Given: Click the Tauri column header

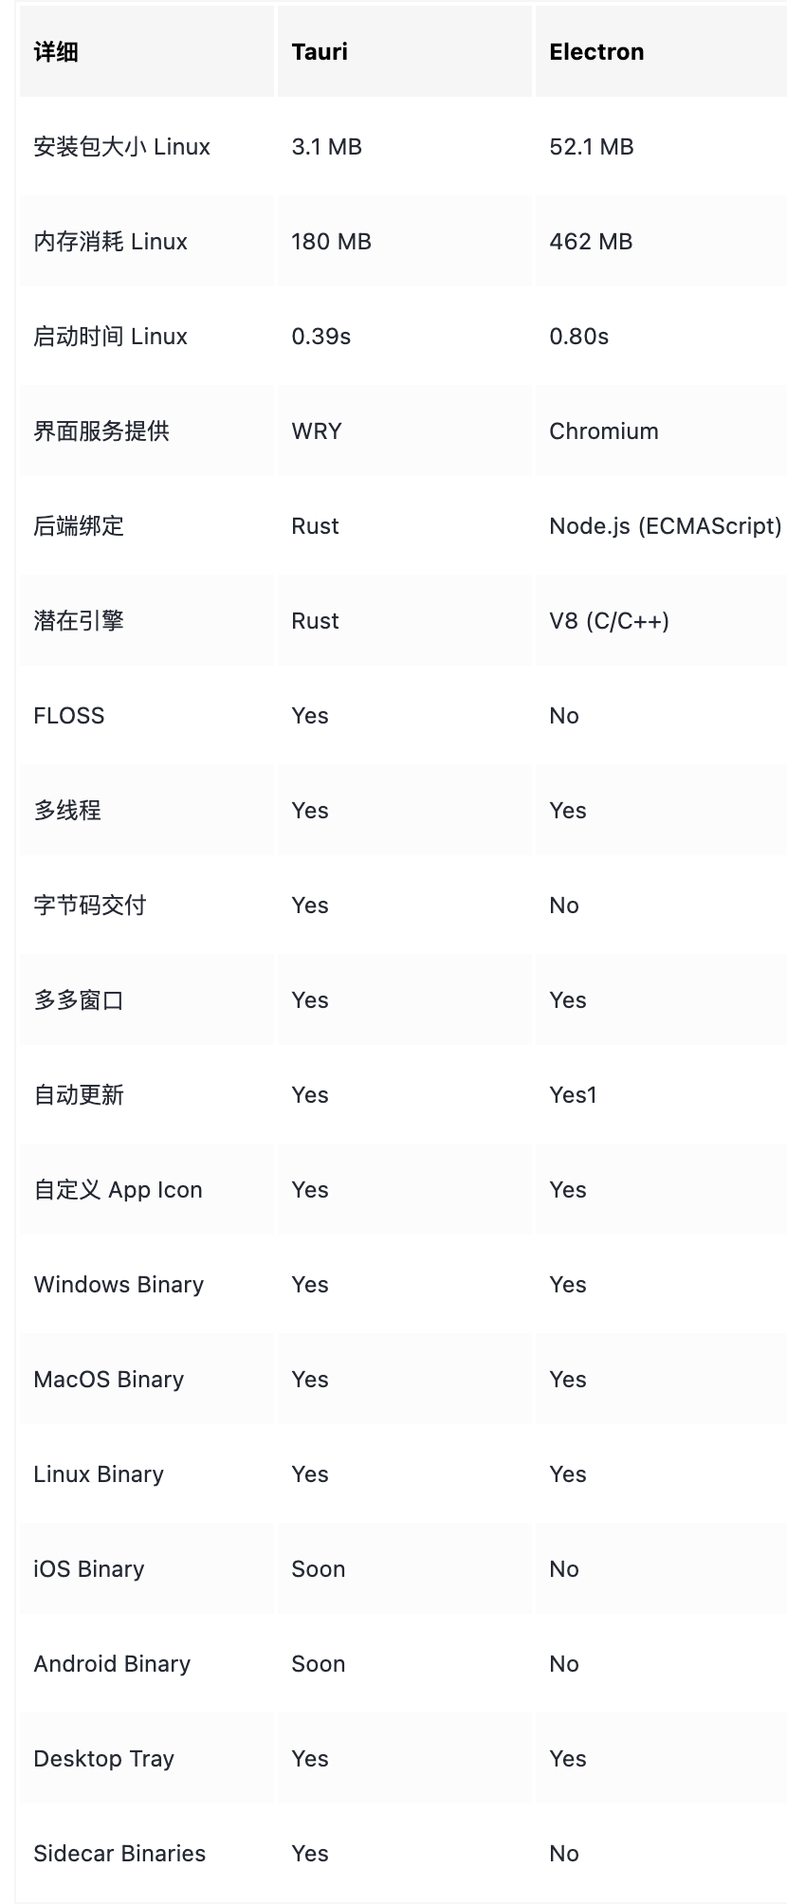Looking at the screenshot, I should [320, 52].
